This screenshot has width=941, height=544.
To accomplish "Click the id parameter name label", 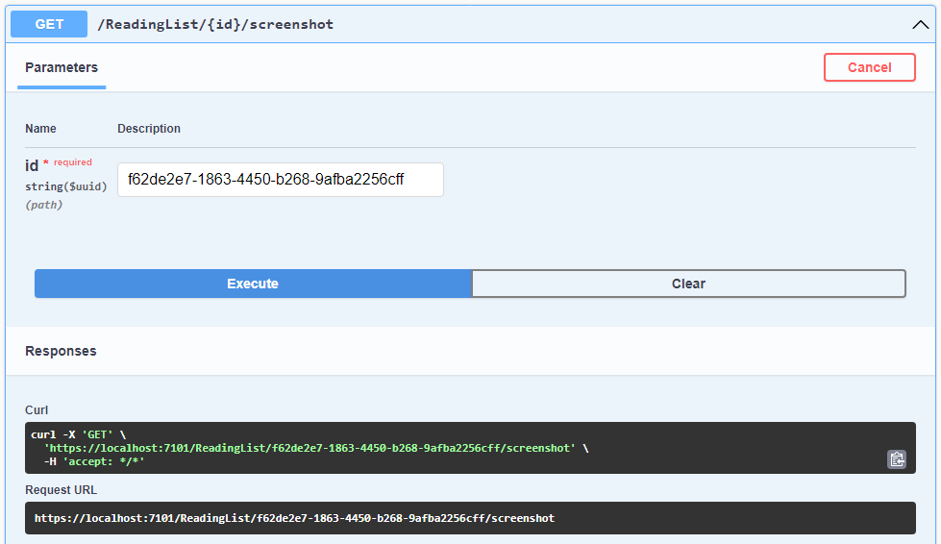I will pyautogui.click(x=32, y=165).
